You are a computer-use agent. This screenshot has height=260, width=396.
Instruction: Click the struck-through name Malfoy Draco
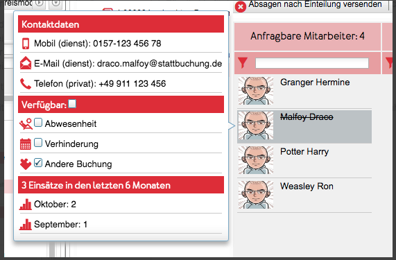[x=307, y=117]
